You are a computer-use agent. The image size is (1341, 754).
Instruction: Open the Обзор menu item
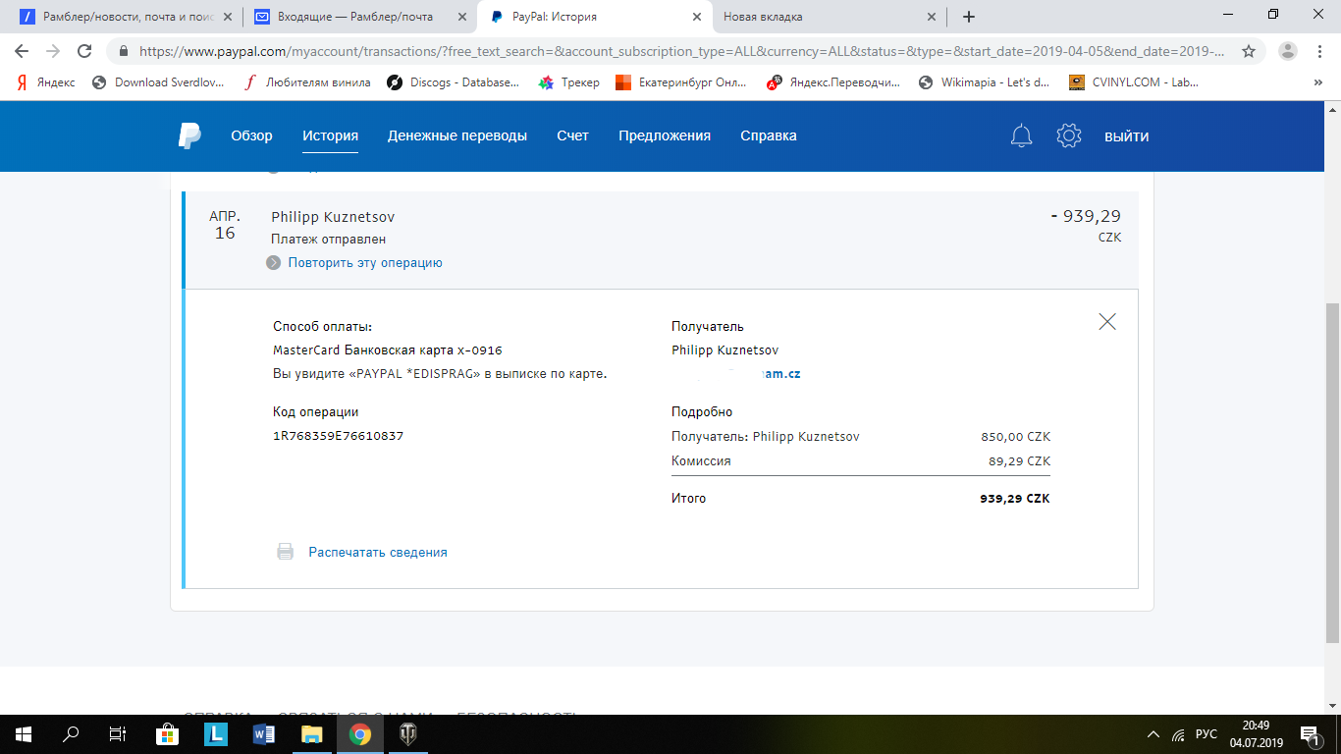251,135
